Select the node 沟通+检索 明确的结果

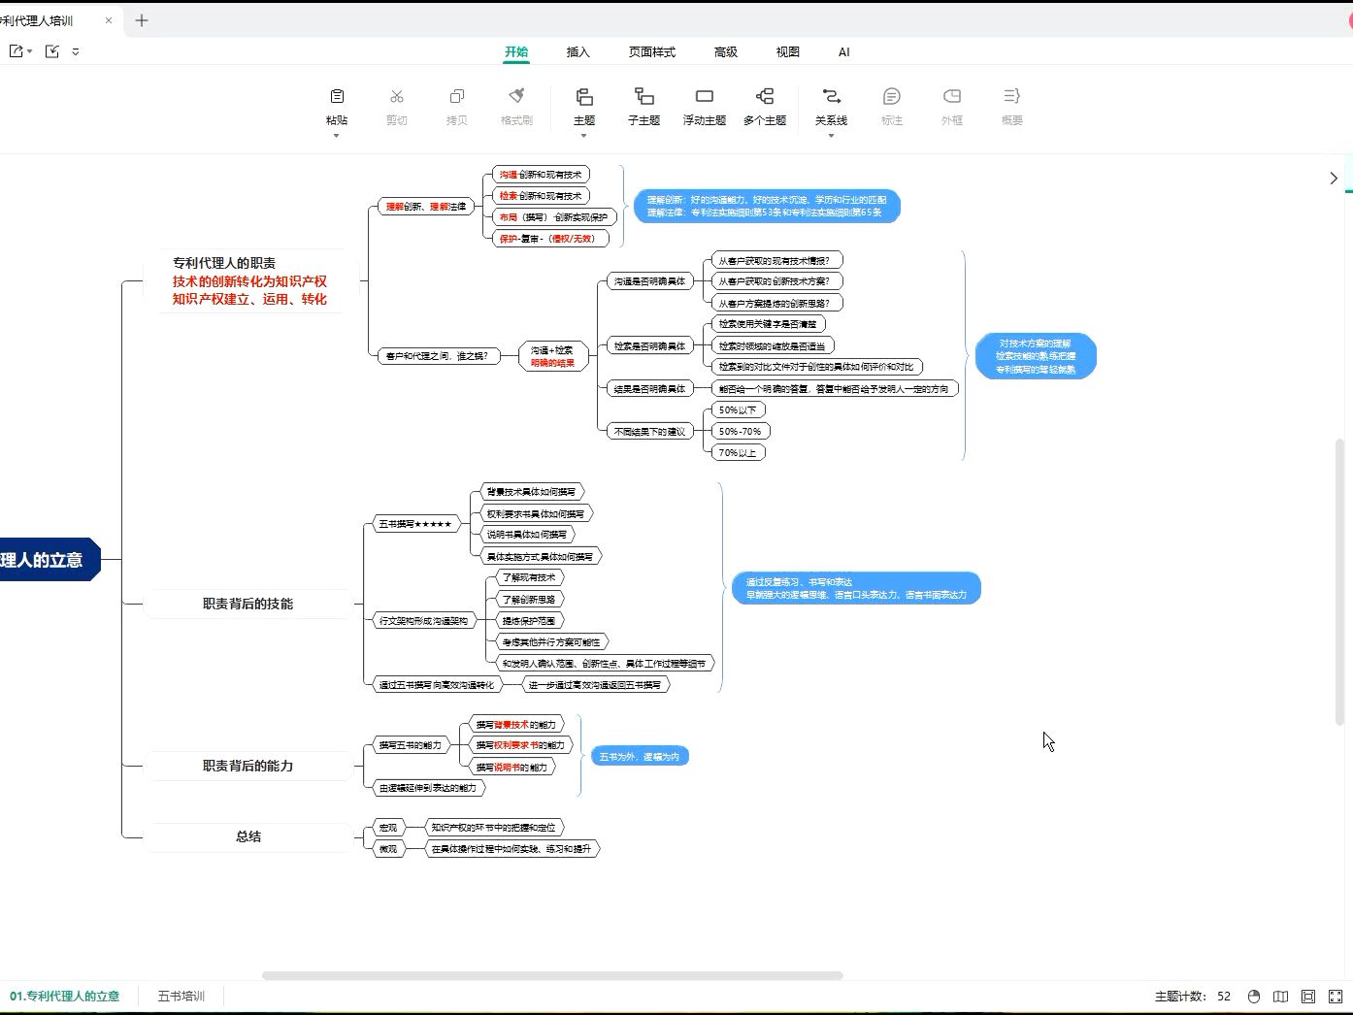pos(552,356)
